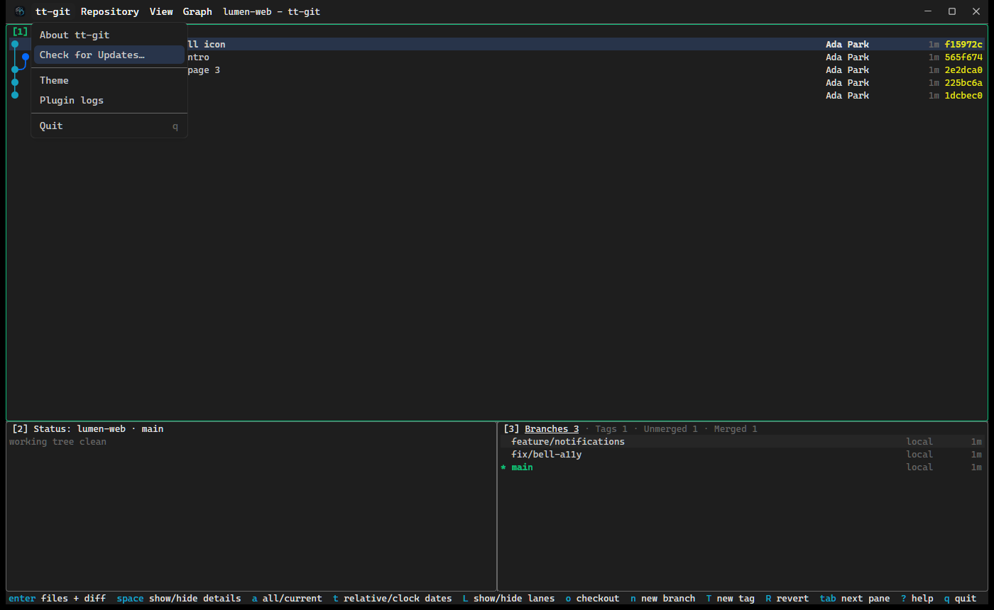
Task: Click the 'q quit' hint in footer
Action: pyautogui.click(x=961, y=598)
